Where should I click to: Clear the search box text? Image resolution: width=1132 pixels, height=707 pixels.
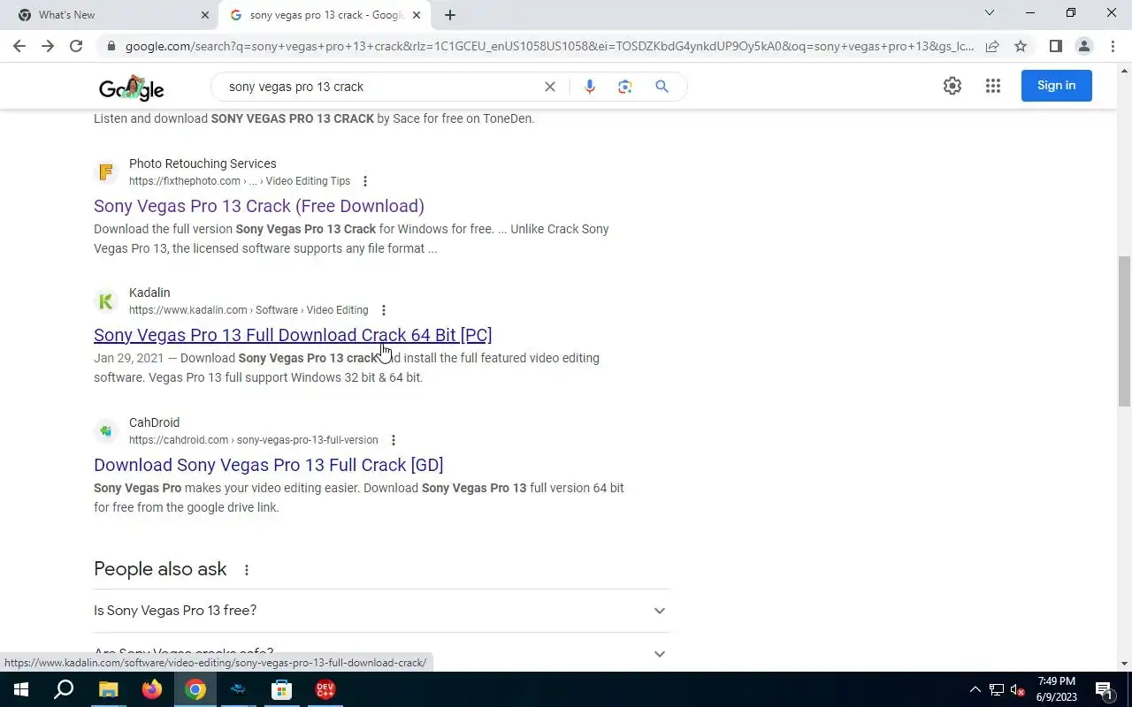550,87
